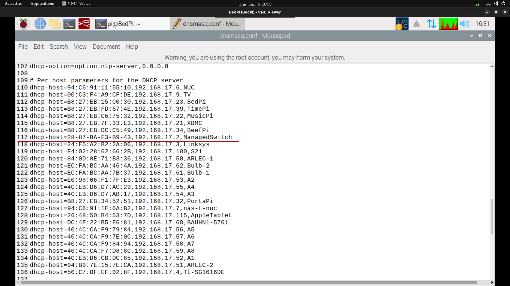
Task: Click the A8 entry on line 133
Action: [112, 251]
